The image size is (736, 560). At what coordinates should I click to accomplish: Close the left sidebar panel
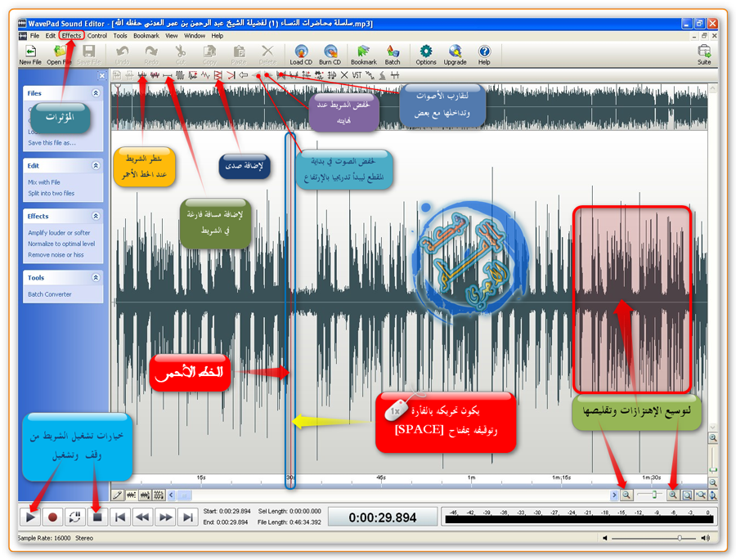tap(102, 76)
